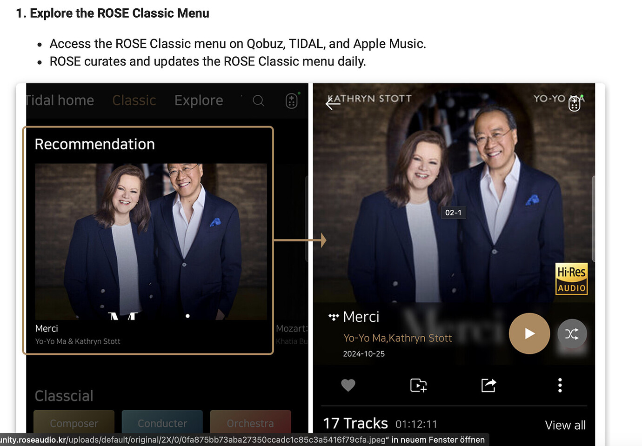Screen dimensions: 642x446
Task: Play the Merci album
Action: [x=529, y=333]
